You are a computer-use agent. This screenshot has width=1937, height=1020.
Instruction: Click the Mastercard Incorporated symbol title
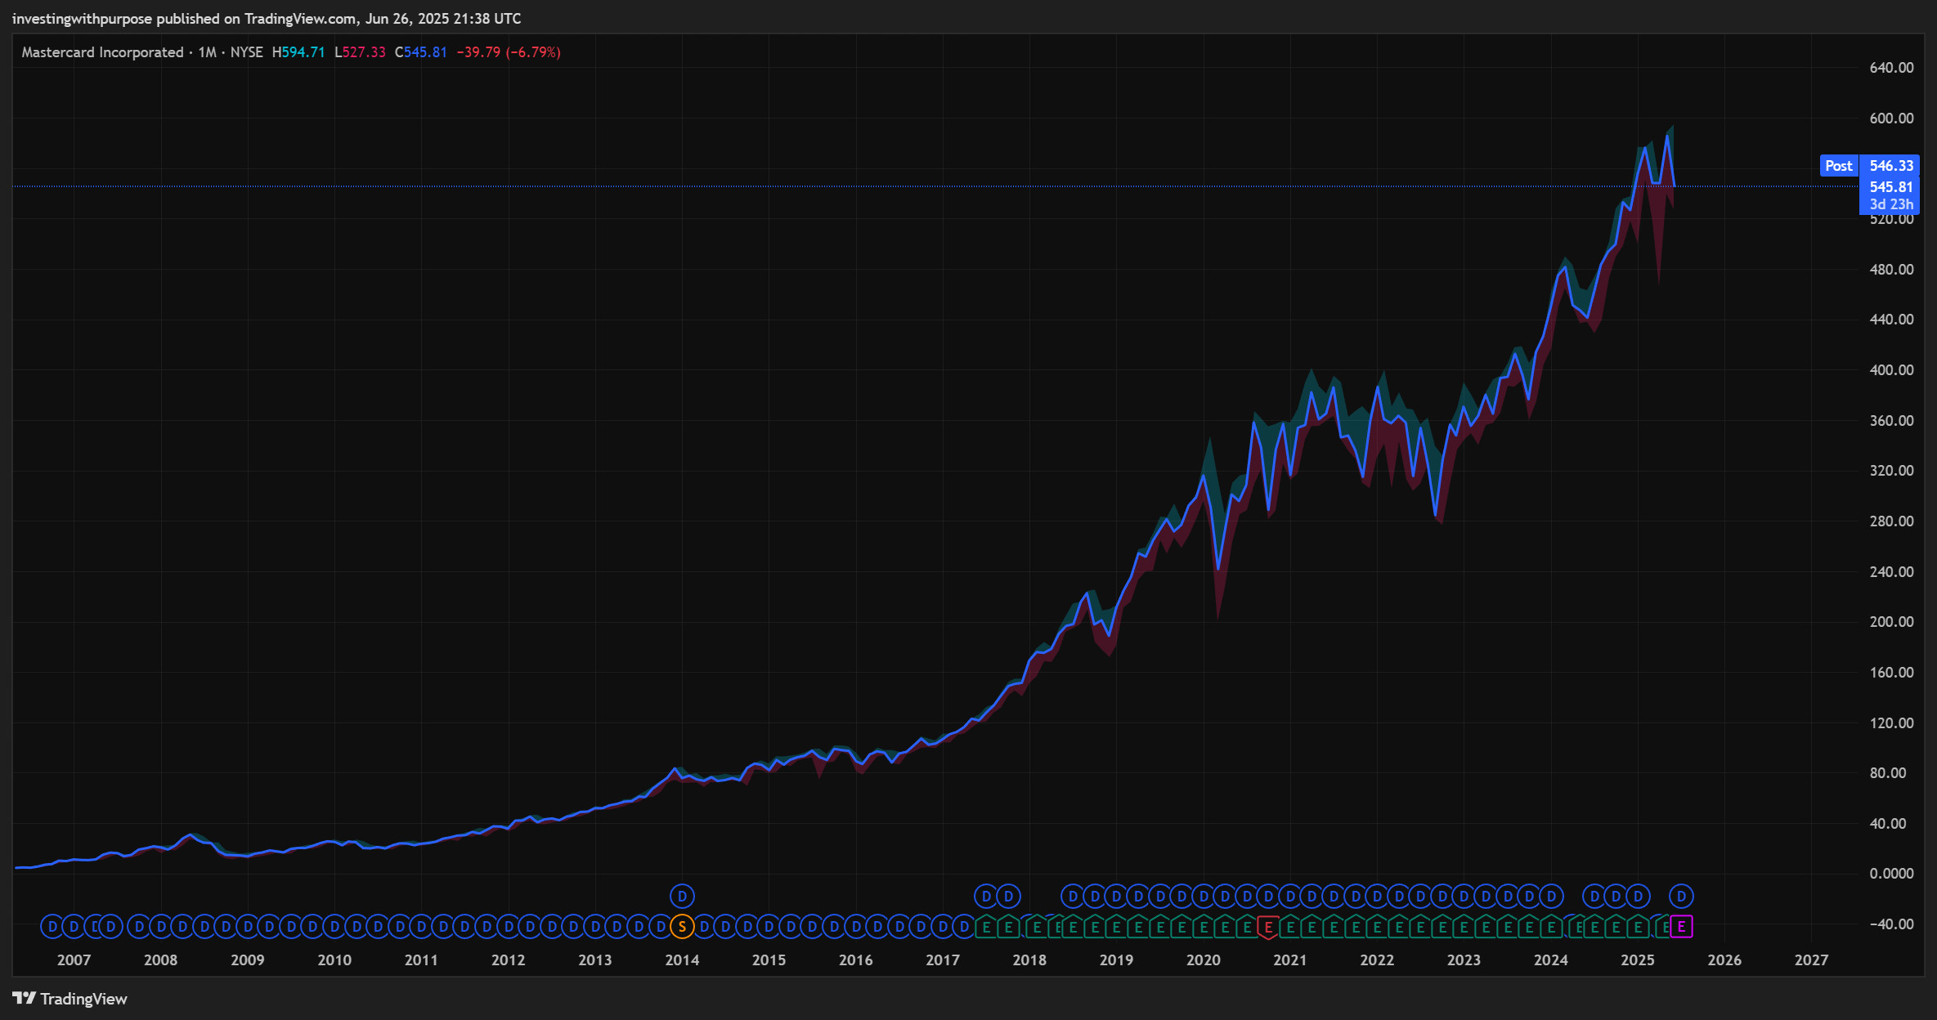click(102, 52)
